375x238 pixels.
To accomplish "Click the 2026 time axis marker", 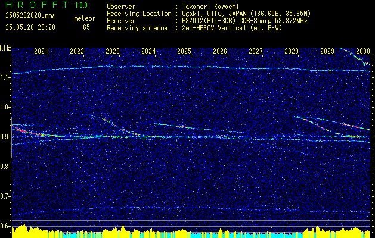I will pos(220,51).
